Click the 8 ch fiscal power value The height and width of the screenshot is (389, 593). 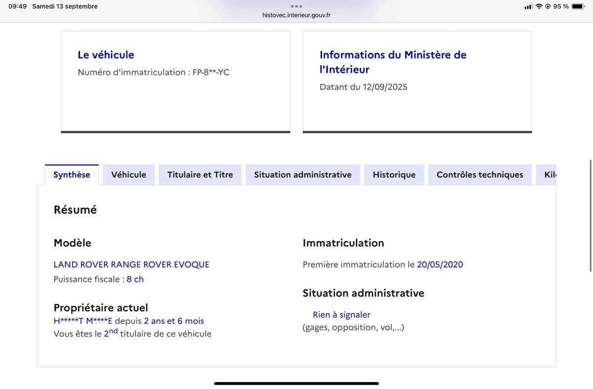pos(135,279)
